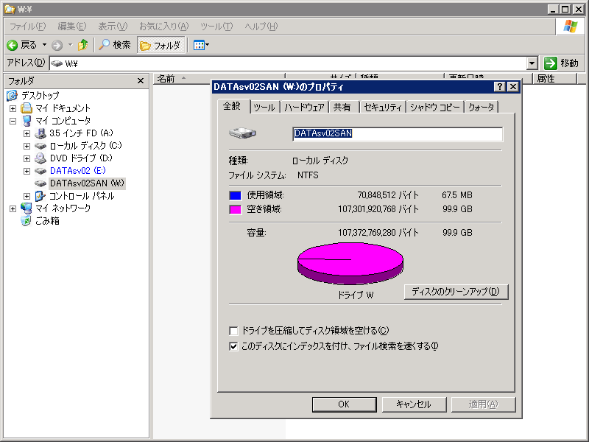Switch to the Security tab
Viewport: 589px width, 442px height.
[x=383, y=108]
